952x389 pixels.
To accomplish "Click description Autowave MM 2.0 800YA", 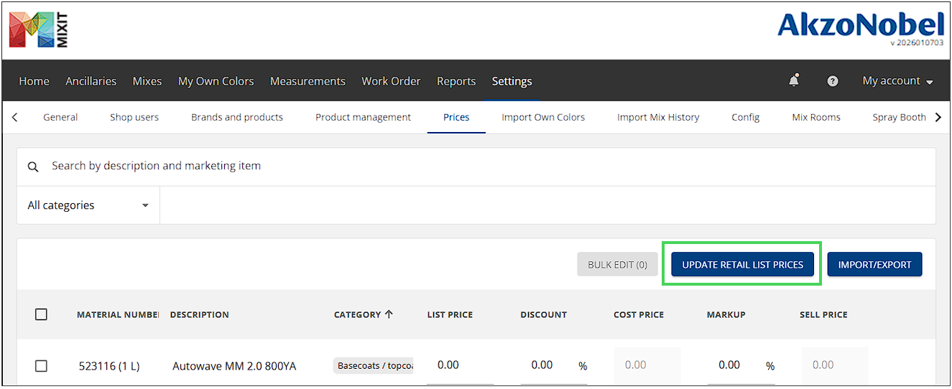I will pyautogui.click(x=234, y=366).
